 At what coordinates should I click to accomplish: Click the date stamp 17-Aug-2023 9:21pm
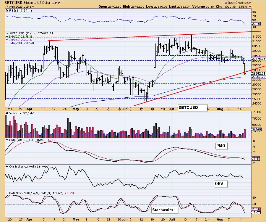tap(19, 7)
